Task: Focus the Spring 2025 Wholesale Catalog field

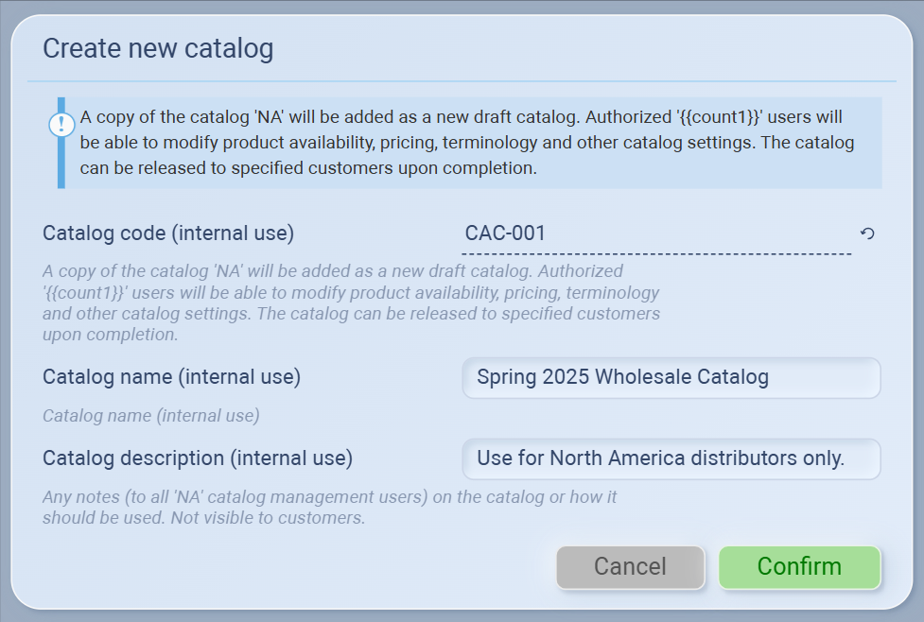Action: [x=671, y=378]
